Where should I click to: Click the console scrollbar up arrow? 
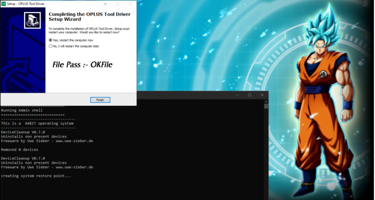click(266, 101)
